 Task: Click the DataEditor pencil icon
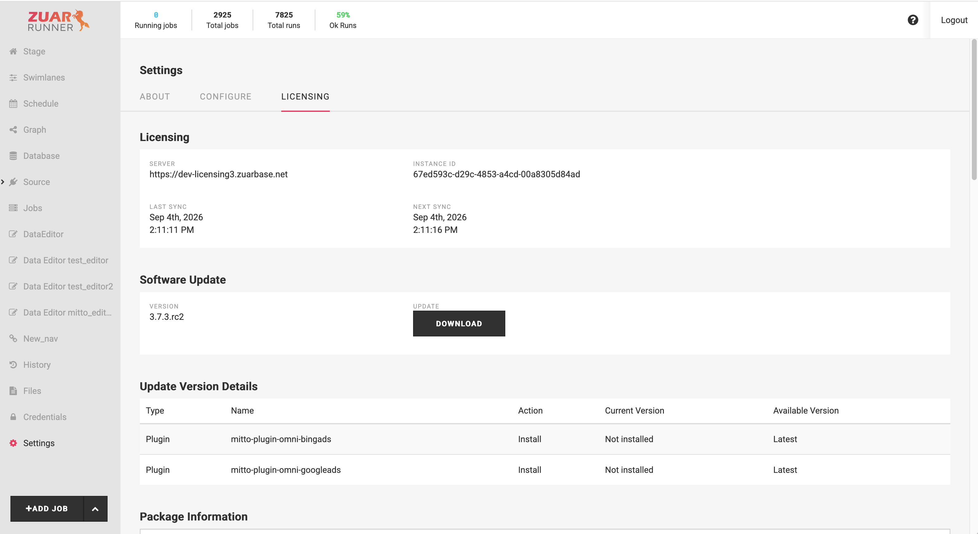(x=13, y=234)
